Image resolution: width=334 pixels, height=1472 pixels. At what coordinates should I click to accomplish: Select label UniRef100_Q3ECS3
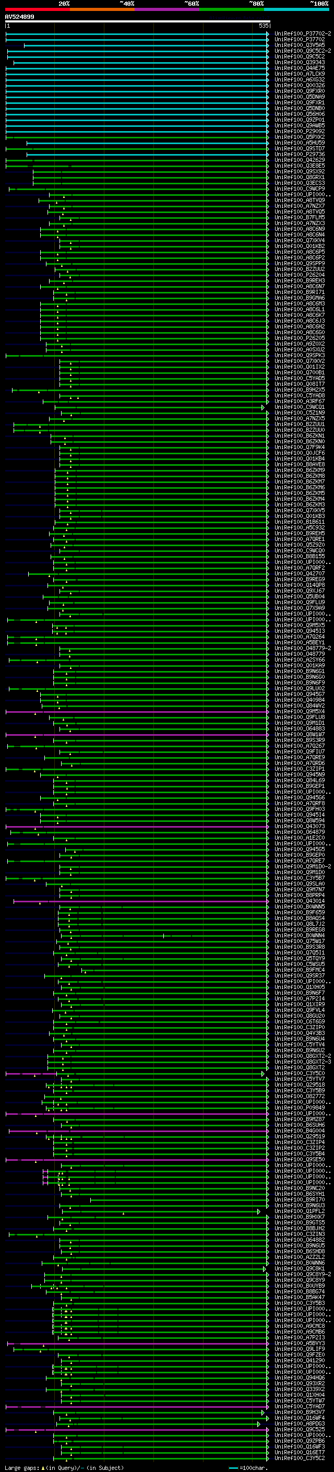[x=300, y=183]
